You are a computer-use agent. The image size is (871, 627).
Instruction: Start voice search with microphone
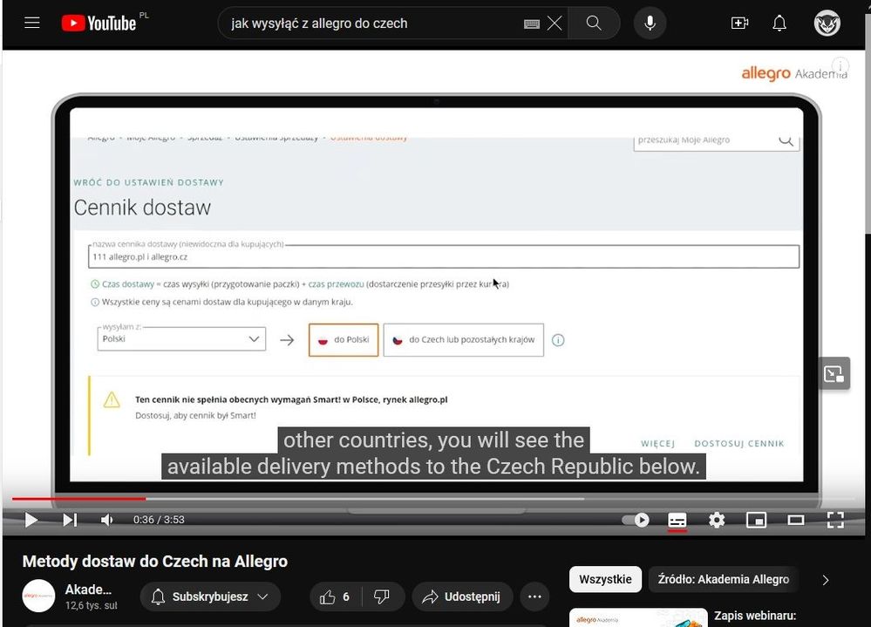(650, 24)
